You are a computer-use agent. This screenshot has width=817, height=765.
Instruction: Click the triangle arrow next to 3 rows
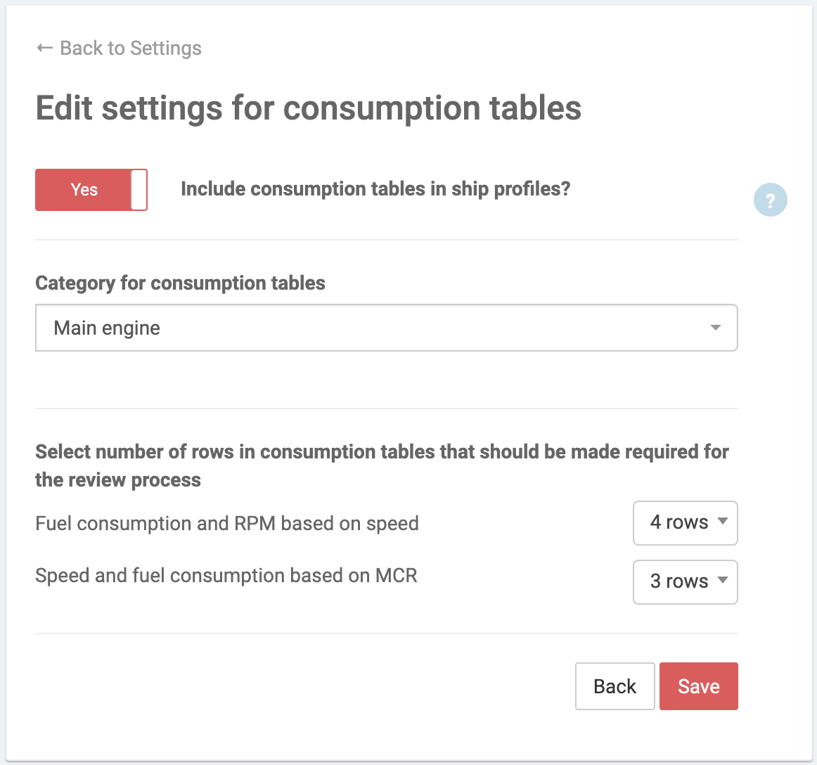[x=722, y=581]
